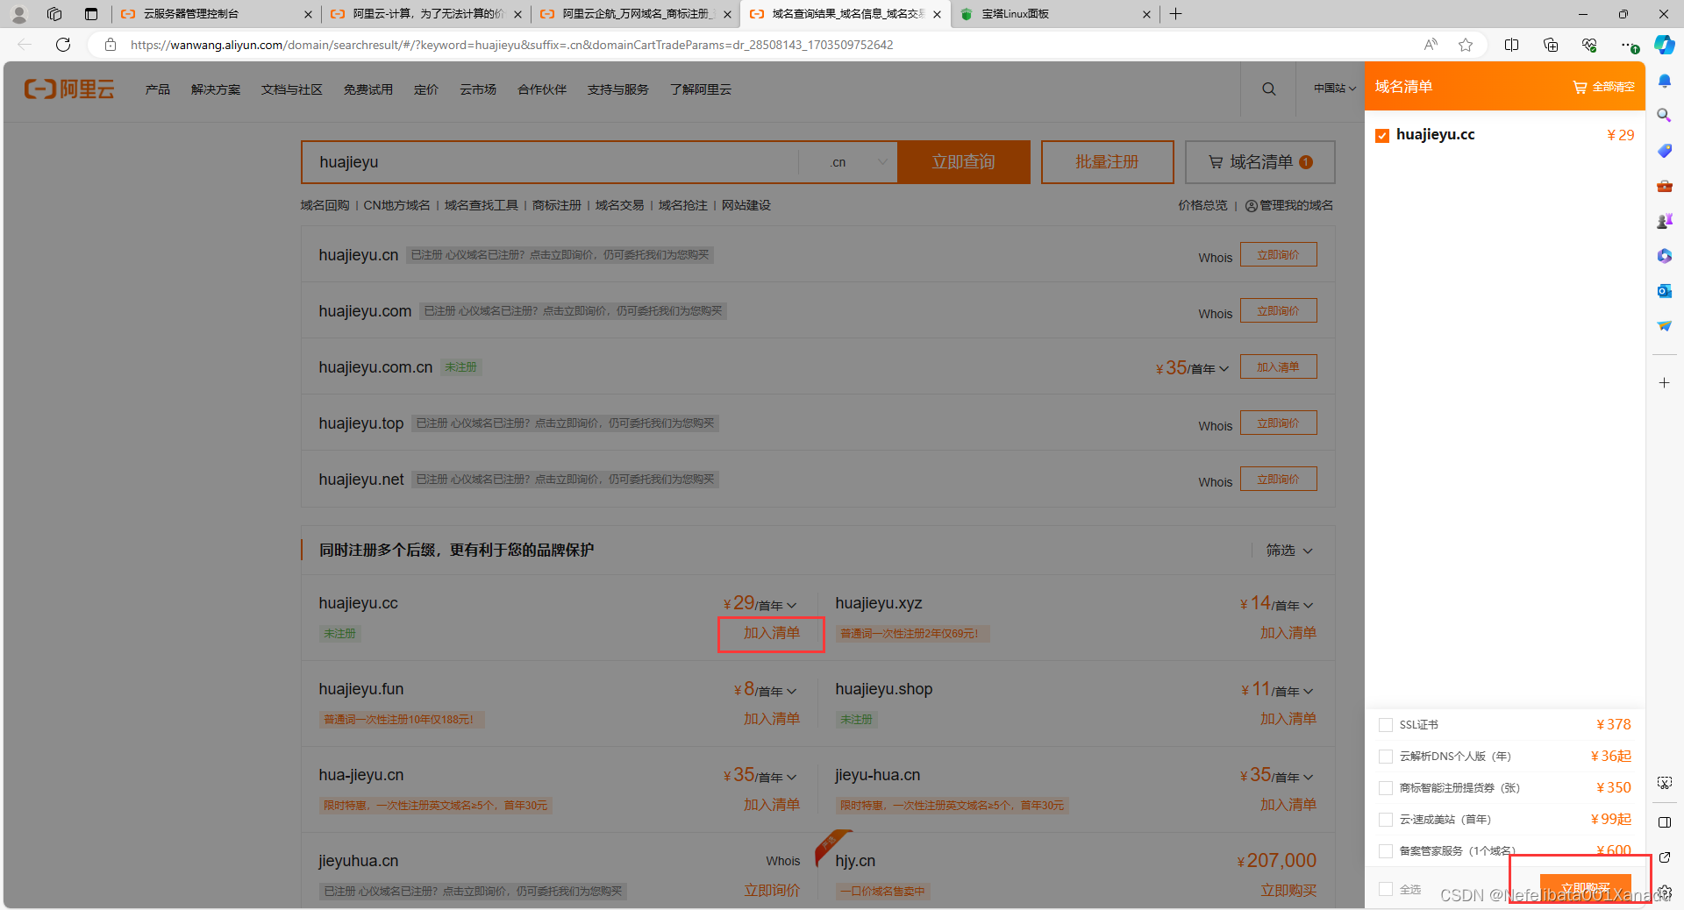Toggle split screen icon in toolbar

point(1511,45)
